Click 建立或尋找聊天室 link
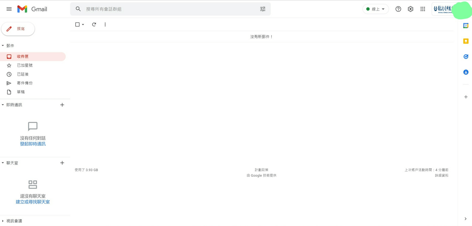472x226 pixels. [33, 202]
